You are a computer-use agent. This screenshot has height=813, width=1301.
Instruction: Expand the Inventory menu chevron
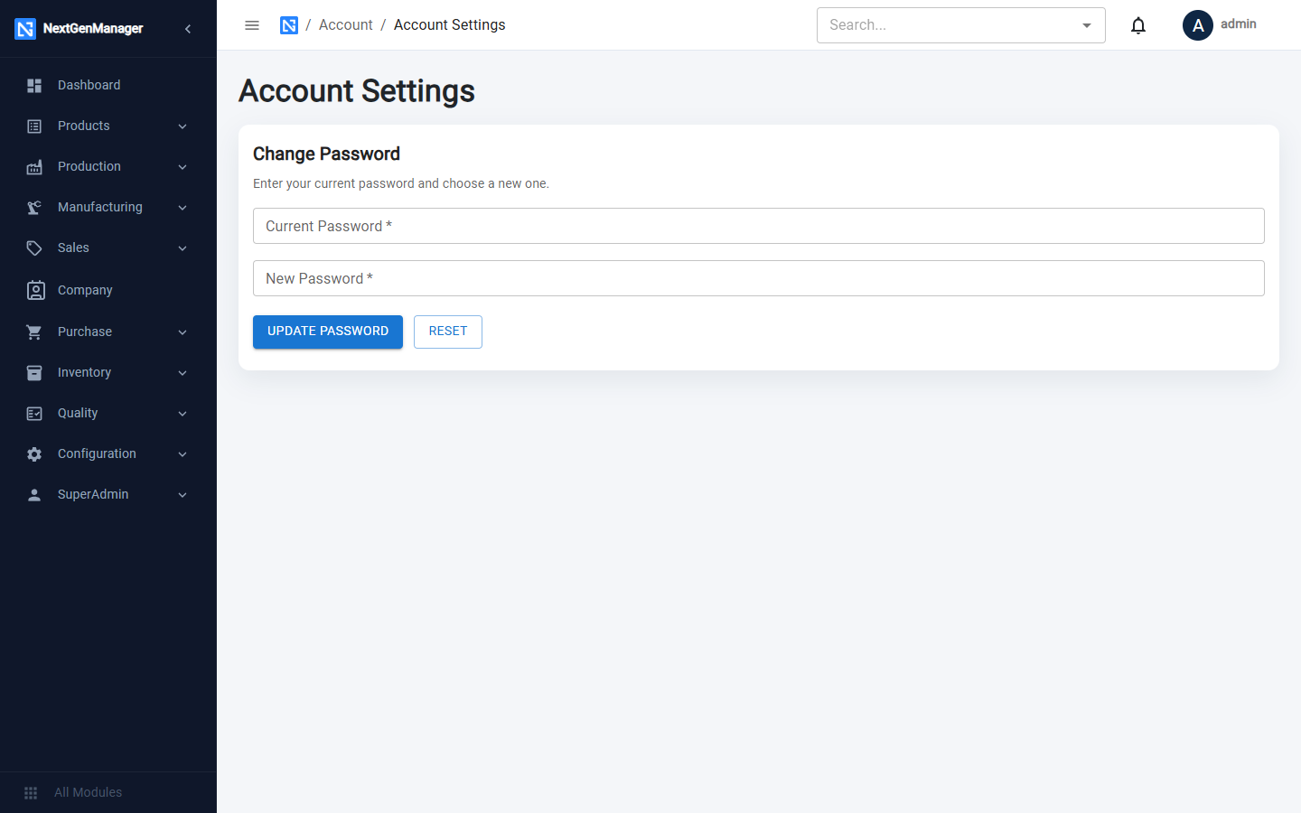tap(183, 373)
